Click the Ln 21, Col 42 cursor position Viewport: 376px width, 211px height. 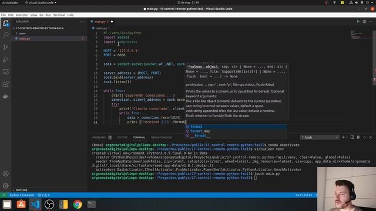pos(304,195)
